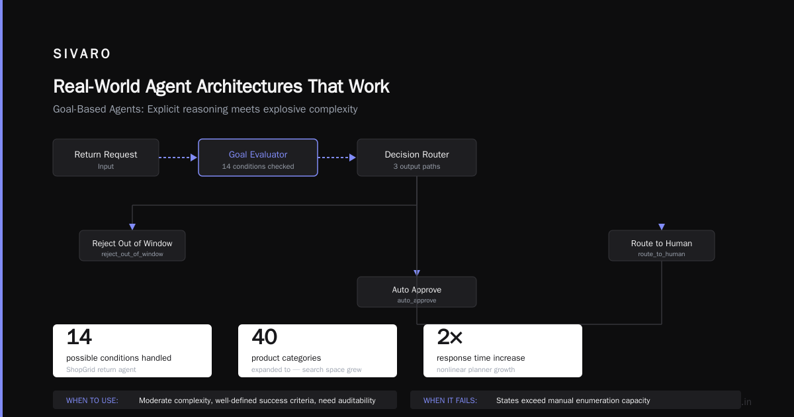Click arrowhead pointing into Decision Router
794x417 pixels.
tap(353, 158)
